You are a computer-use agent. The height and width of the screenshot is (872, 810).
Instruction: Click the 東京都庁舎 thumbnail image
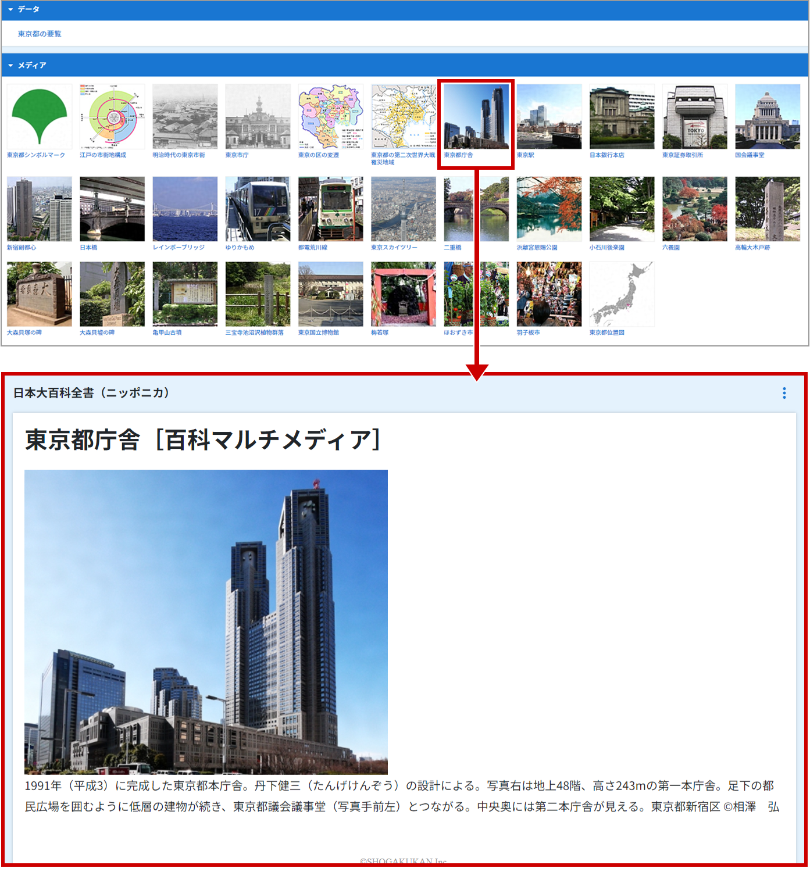[476, 116]
